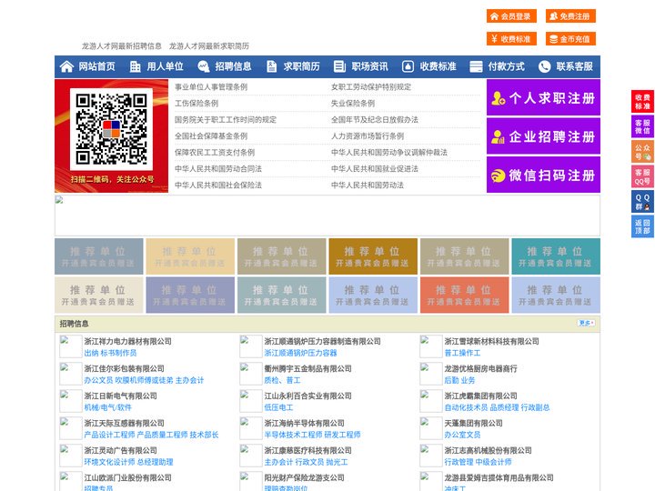This screenshot has width=655, height=491.
Task: Click the orange 收费标准 button at top
Action: click(511, 39)
